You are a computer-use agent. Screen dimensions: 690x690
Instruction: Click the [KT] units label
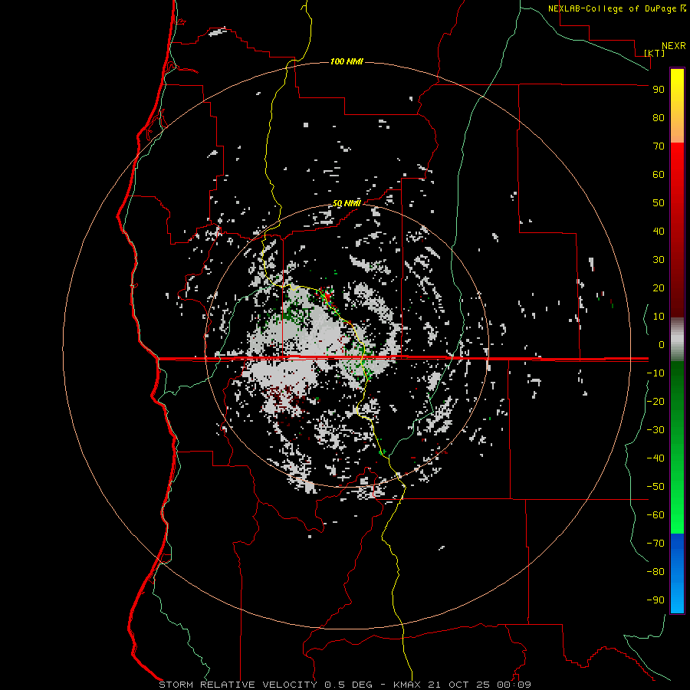click(x=654, y=53)
